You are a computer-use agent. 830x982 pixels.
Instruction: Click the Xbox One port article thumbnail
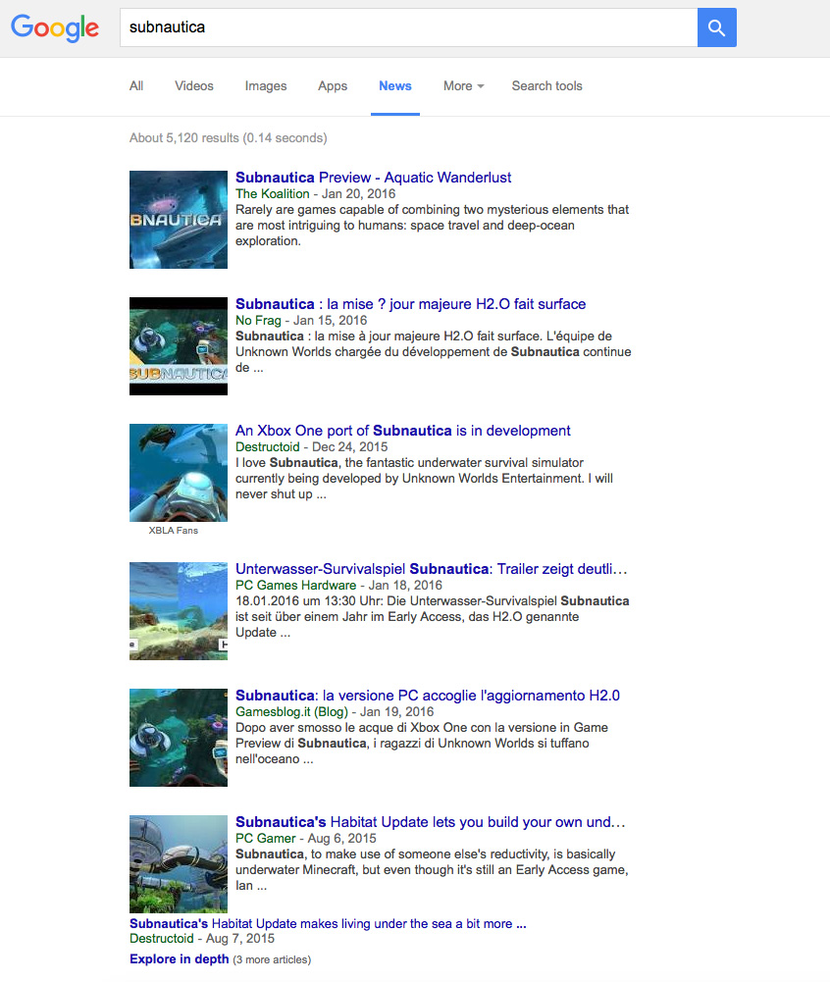tap(179, 473)
